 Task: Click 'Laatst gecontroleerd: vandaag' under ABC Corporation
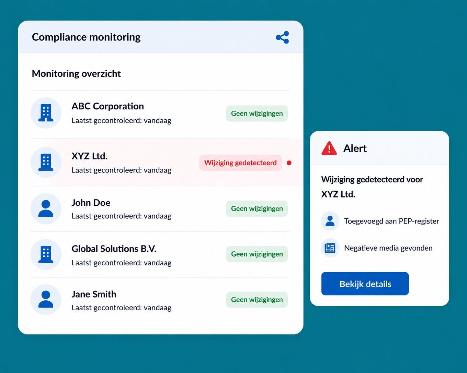pyautogui.click(x=121, y=121)
